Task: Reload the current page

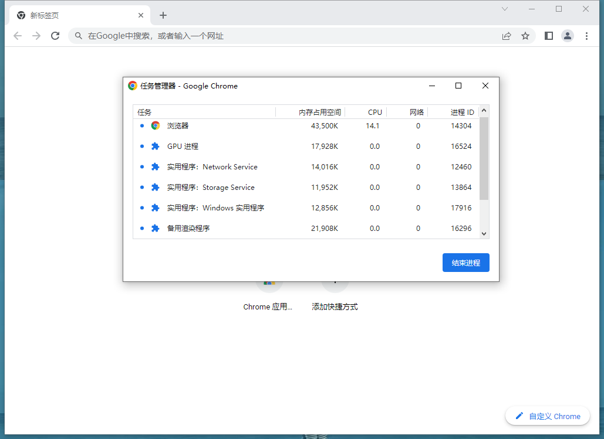Action: coord(55,36)
